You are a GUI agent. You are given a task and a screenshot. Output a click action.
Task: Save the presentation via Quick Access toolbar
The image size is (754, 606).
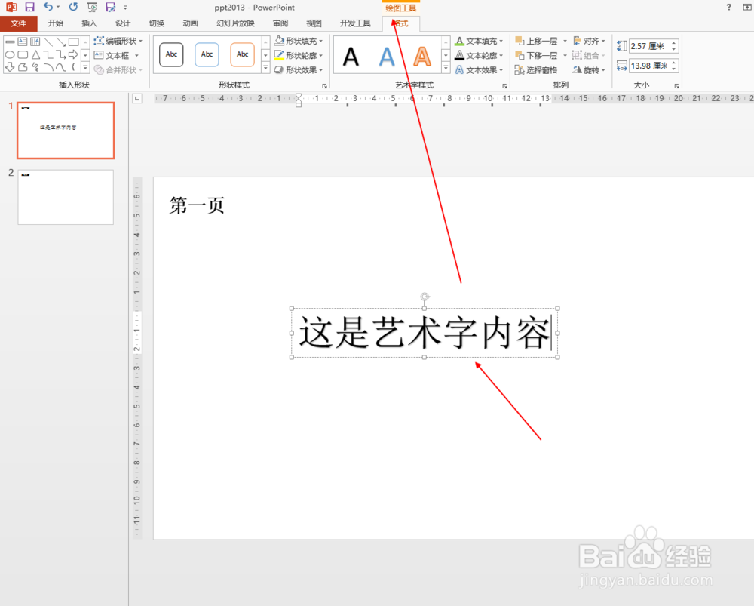coord(29,7)
